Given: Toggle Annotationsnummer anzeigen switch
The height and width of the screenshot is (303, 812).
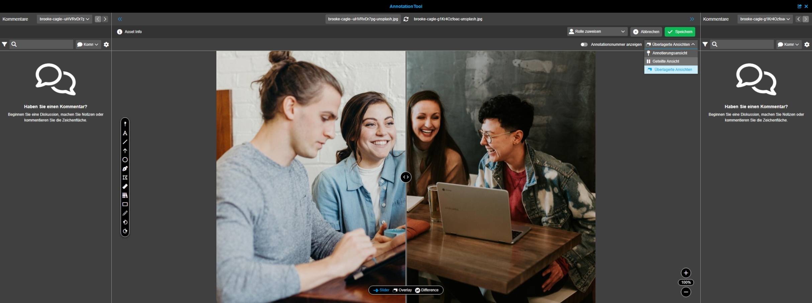Looking at the screenshot, I should point(584,44).
